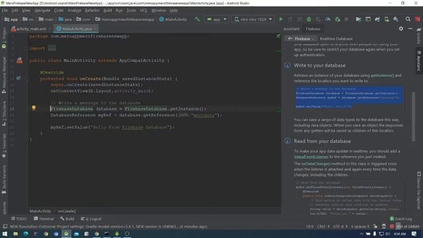Click the class gutter icon beside MainActivity
Screen dimensions: 423x238
pyautogui.click(x=19, y=60)
